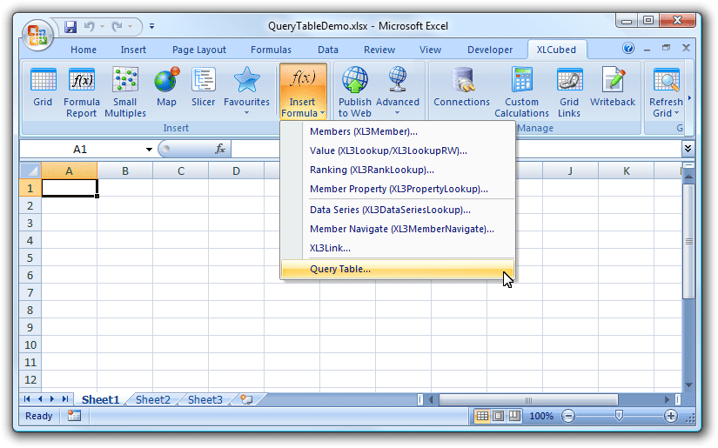Image resolution: width=718 pixels, height=448 pixels.
Task: Click Refresh Grid
Action: 666,92
